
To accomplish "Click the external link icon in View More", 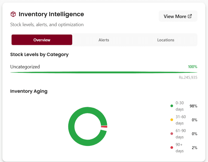I will (x=190, y=16).
